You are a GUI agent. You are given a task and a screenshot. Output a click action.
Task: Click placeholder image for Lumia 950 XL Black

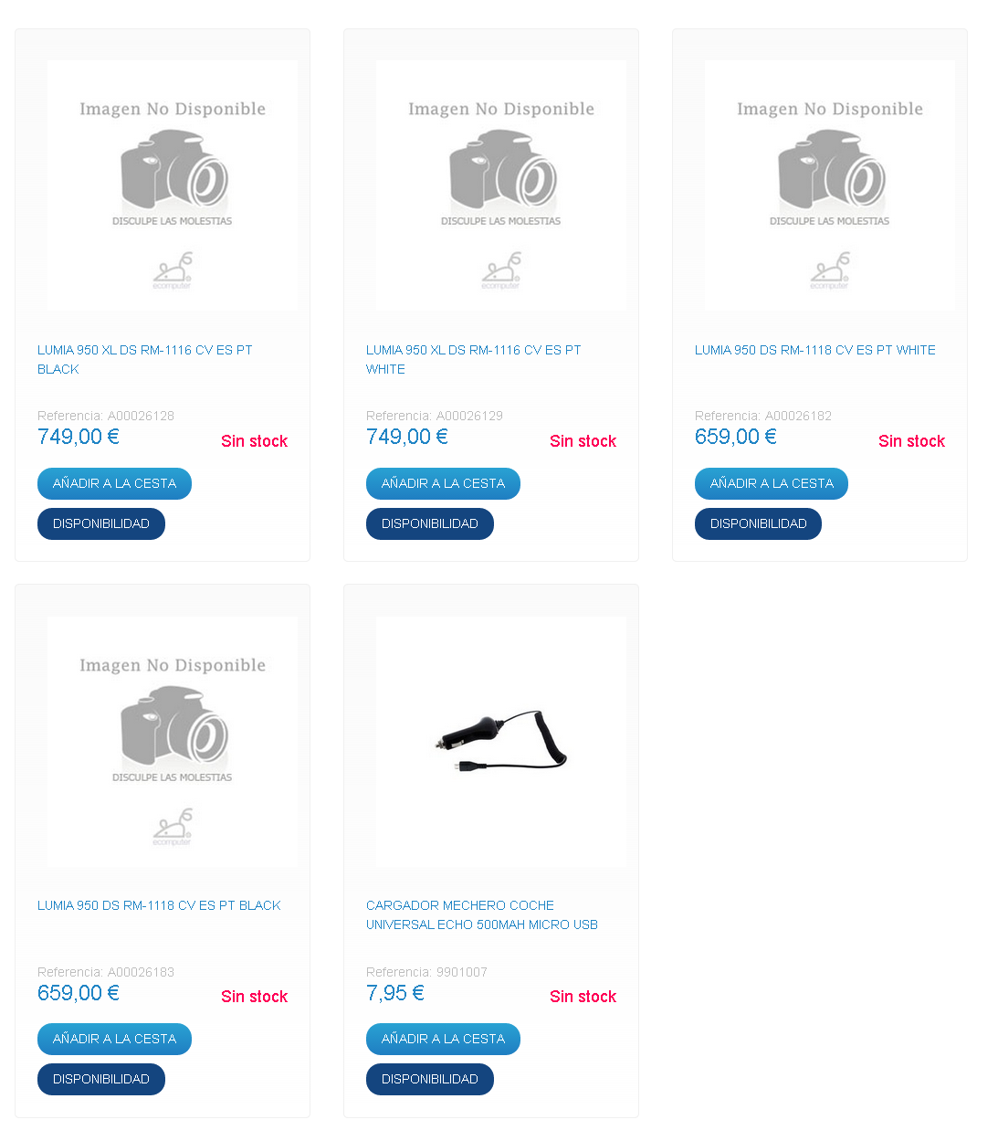(x=172, y=185)
